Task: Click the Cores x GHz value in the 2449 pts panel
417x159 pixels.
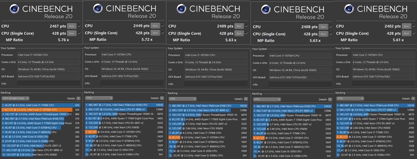Action: (133, 62)
